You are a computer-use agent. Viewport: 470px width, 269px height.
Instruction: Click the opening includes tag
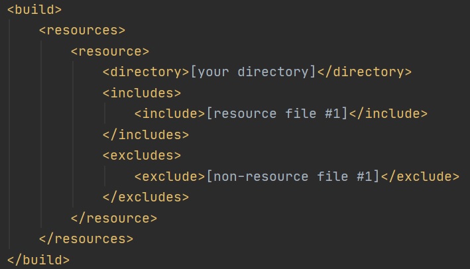(142, 93)
